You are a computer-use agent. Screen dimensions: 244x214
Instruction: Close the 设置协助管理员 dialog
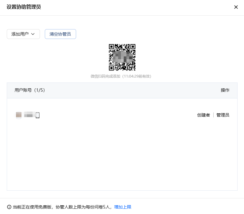click(236, 7)
